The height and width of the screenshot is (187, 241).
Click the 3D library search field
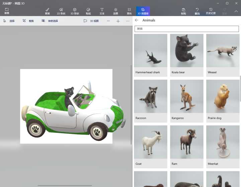click(x=187, y=29)
